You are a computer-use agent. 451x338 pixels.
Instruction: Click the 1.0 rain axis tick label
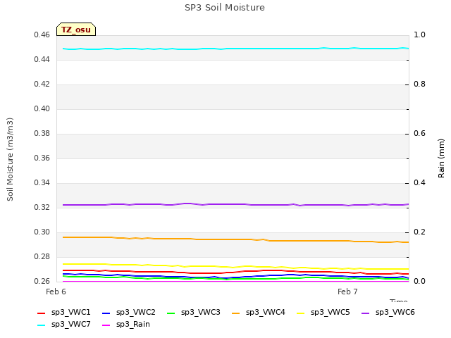click(x=419, y=35)
